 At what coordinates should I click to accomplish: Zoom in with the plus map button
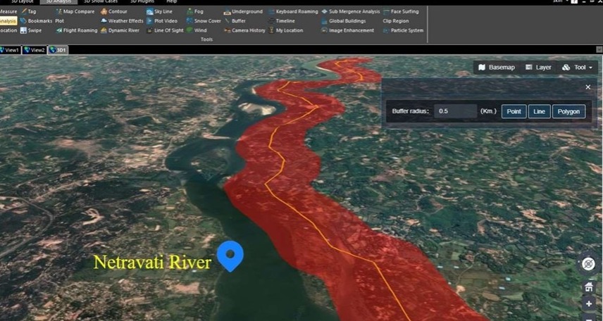588,304
